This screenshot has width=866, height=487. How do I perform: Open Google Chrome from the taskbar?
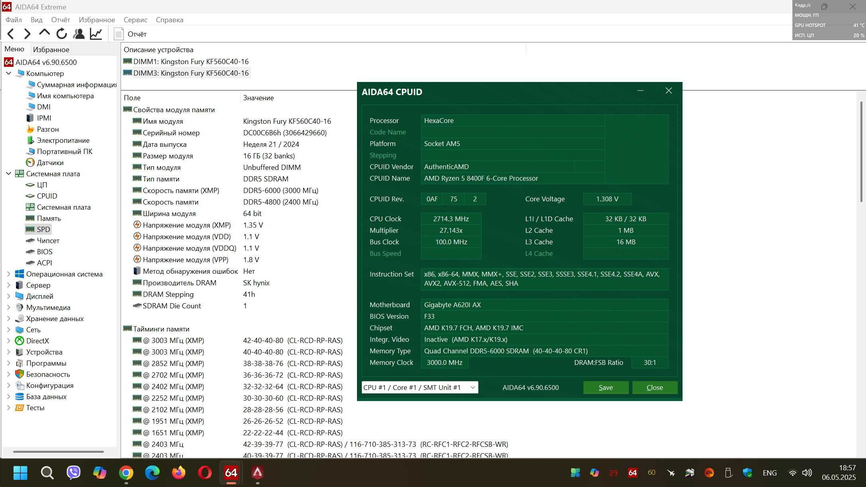click(126, 473)
